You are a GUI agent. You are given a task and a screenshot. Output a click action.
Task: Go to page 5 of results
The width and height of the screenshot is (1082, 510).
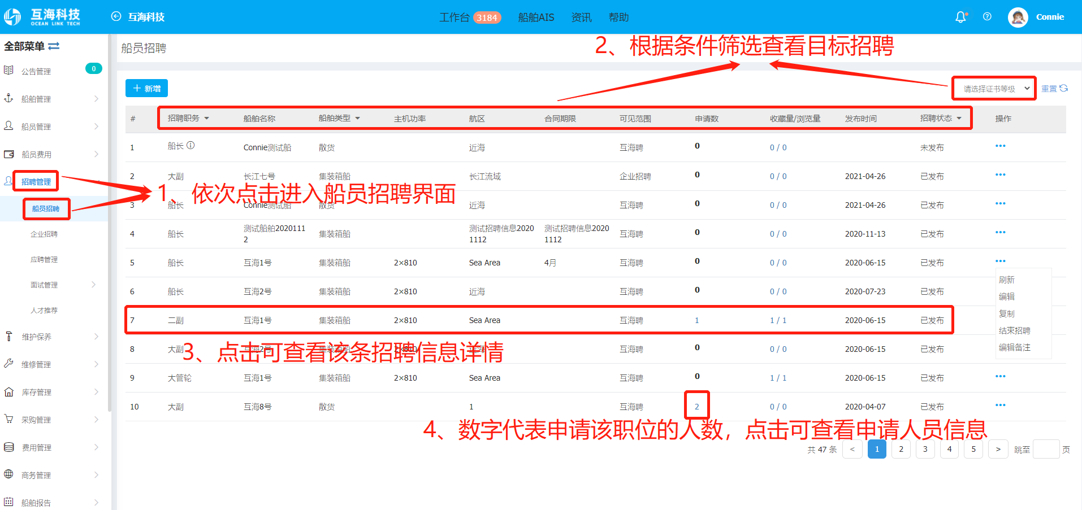tap(973, 449)
